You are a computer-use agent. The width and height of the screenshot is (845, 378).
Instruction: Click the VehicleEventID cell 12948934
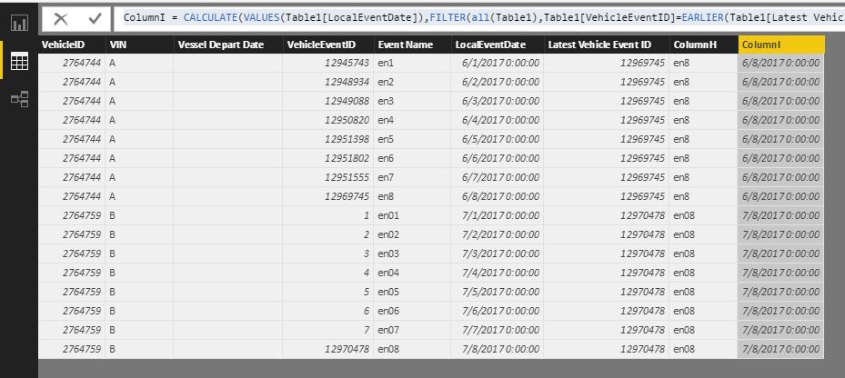coord(328,82)
